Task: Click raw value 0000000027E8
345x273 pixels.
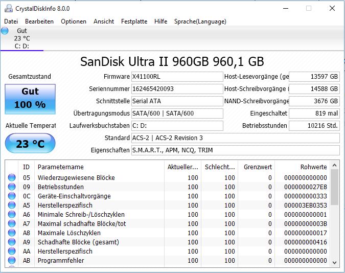Action: pos(306,187)
